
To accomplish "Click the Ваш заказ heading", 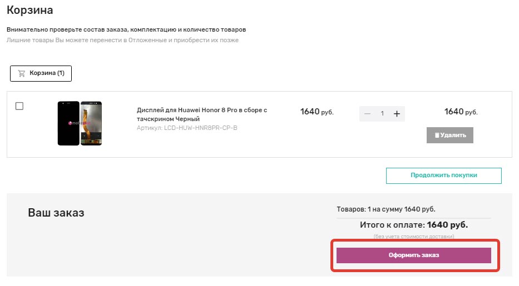I will tap(56, 213).
